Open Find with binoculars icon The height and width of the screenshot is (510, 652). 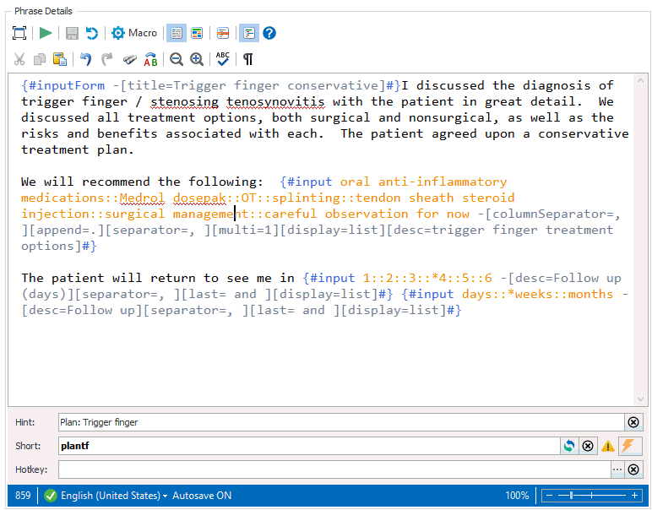[130, 59]
